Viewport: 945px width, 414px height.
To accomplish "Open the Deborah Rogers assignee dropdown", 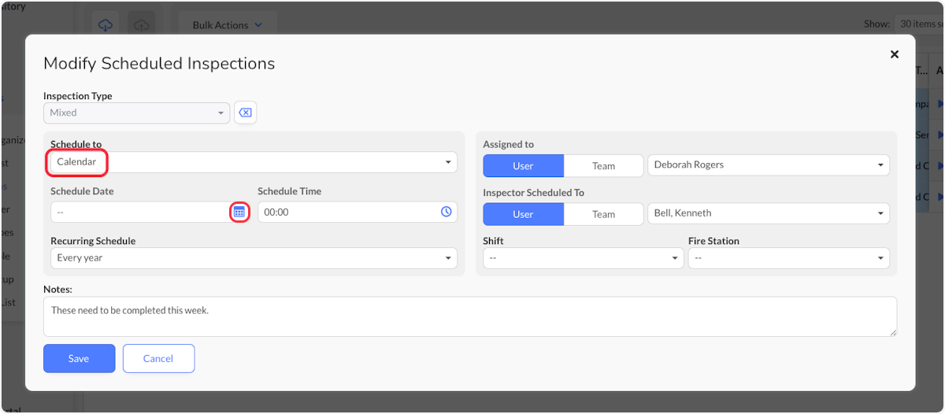I will 769,165.
